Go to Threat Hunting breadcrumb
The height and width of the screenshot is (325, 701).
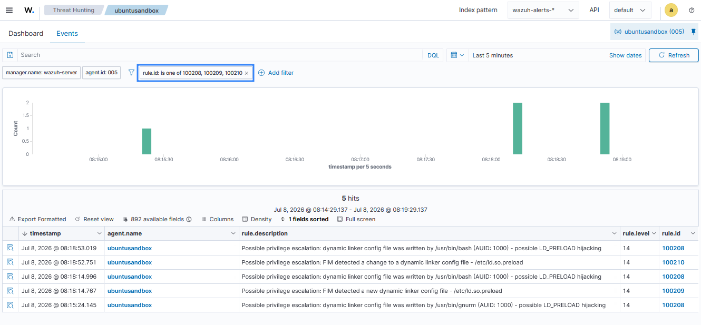74,10
